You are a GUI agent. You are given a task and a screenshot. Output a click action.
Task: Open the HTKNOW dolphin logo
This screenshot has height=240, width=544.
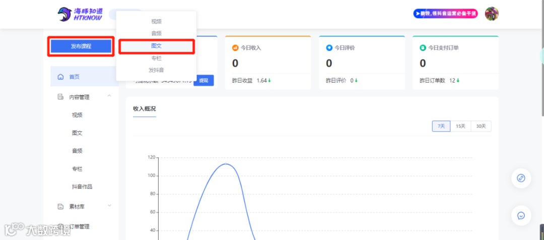coord(80,14)
